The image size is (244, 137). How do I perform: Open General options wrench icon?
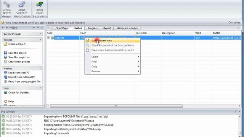tap(7, 4)
